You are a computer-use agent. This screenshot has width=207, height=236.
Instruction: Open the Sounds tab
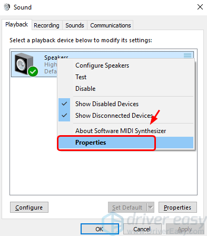pyautogui.click(x=75, y=25)
